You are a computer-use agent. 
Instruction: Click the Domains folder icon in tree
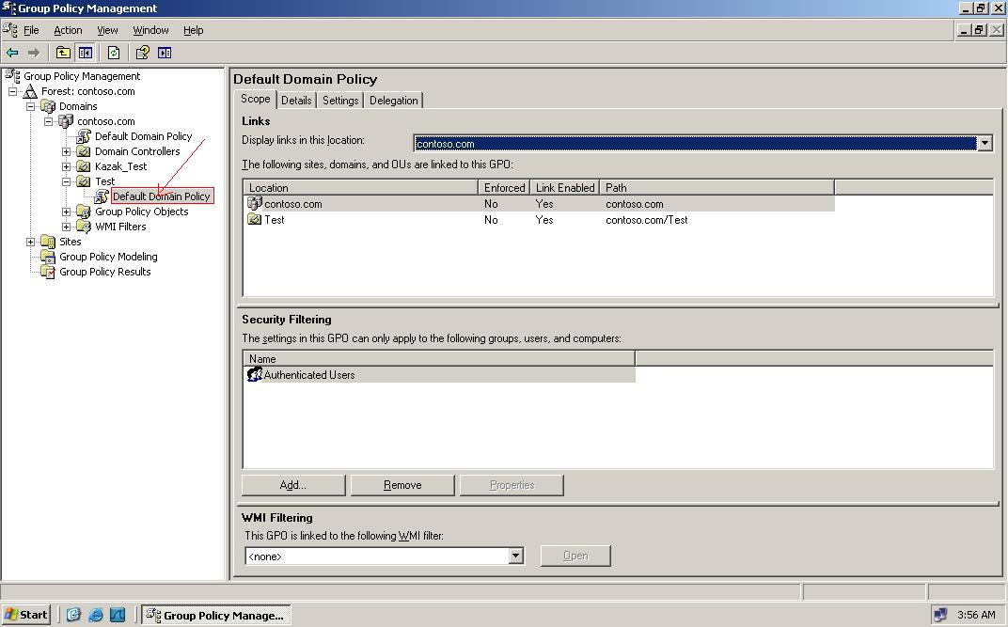[48, 106]
